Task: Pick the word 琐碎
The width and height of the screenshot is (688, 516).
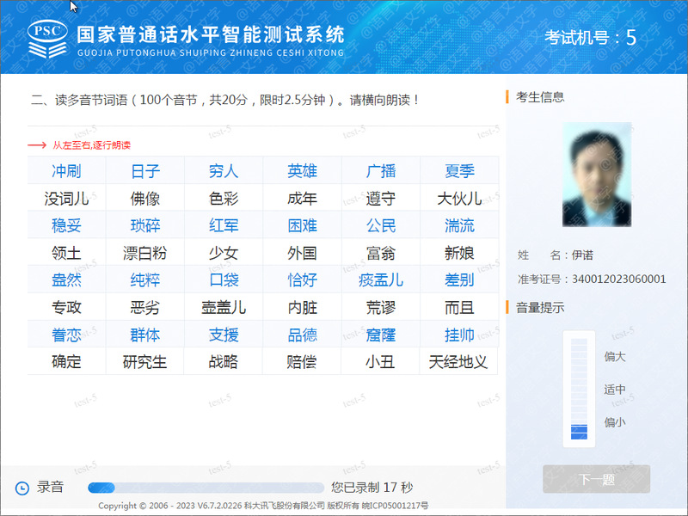Action: [x=145, y=226]
